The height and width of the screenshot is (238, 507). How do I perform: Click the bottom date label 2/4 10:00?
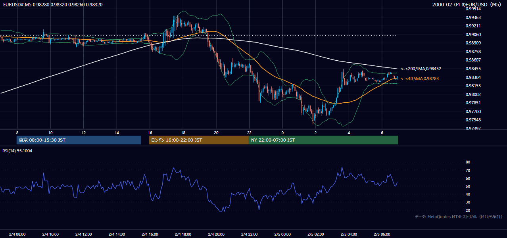point(50,234)
